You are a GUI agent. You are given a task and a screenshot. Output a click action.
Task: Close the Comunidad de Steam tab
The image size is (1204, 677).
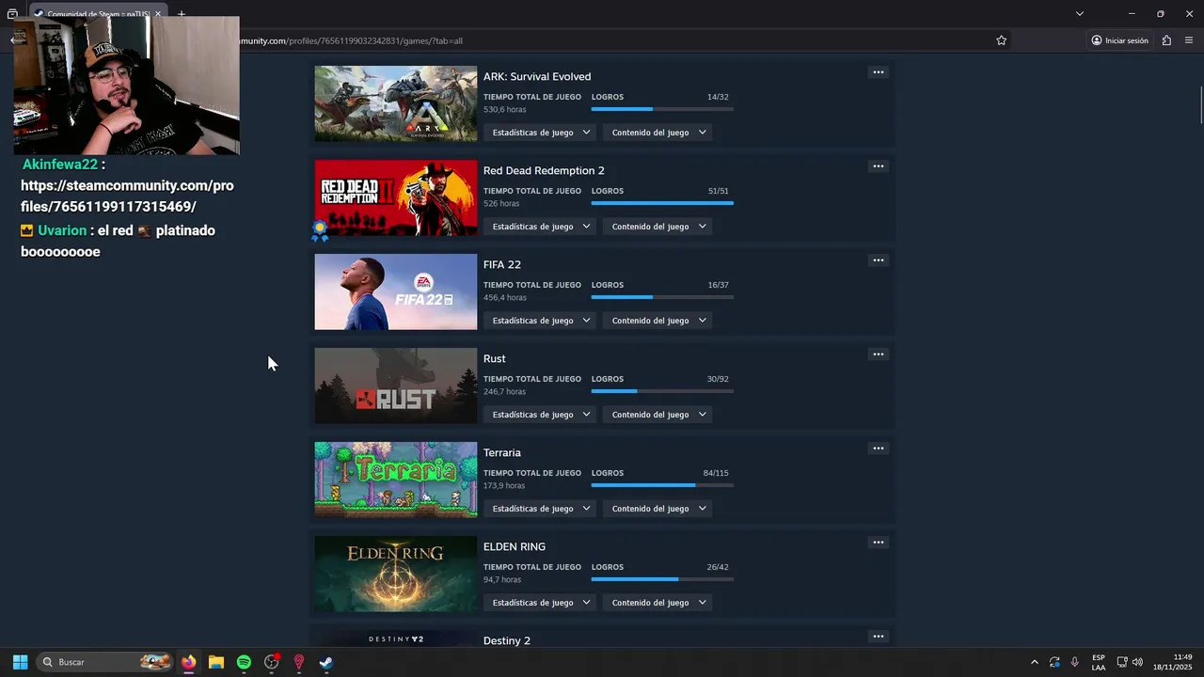pyautogui.click(x=158, y=14)
